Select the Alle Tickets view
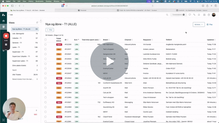 [25, 74]
